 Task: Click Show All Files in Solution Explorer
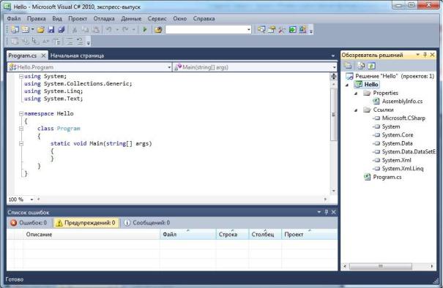[x=361, y=66]
